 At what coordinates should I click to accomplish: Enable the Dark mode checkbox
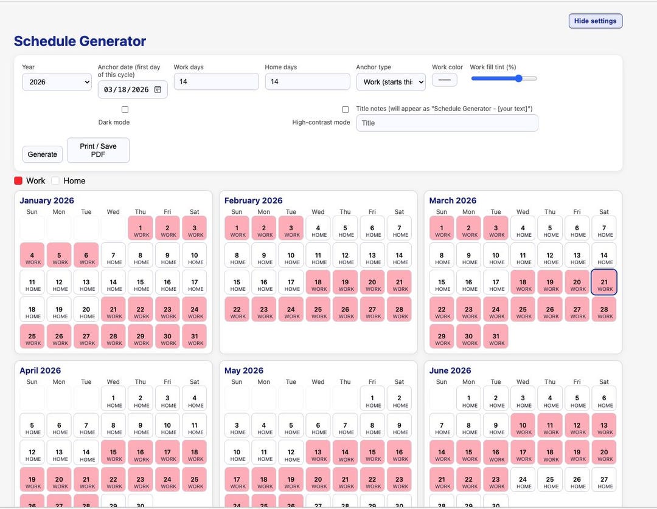coord(125,109)
